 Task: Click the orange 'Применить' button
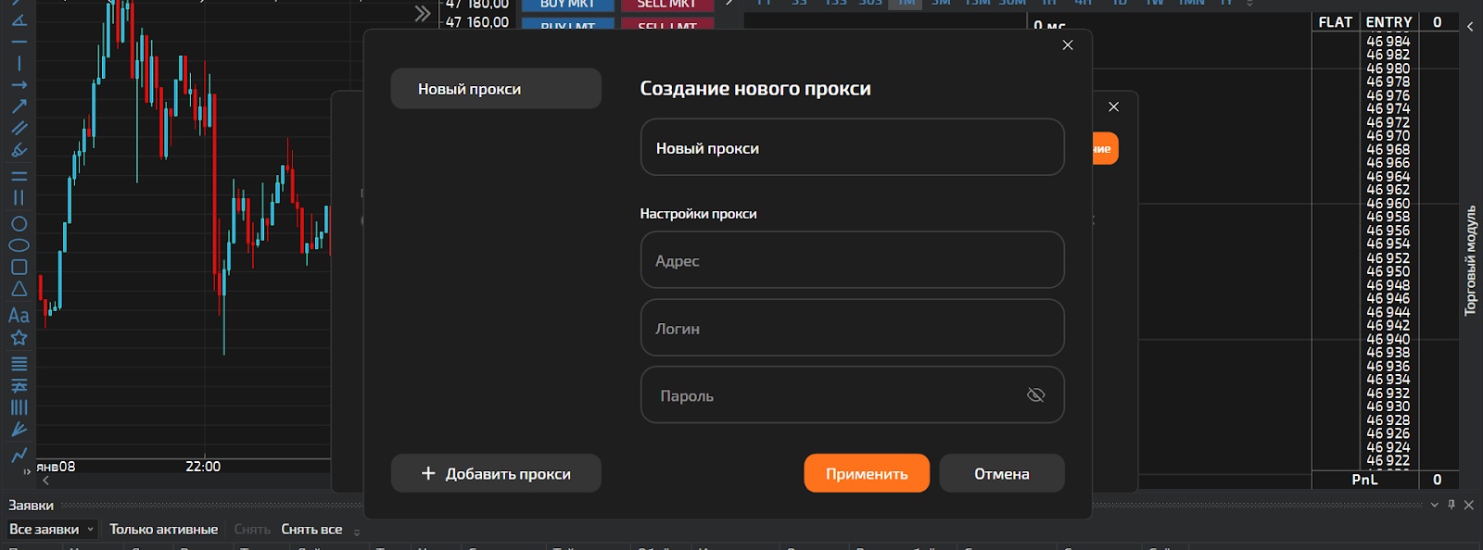[866, 473]
